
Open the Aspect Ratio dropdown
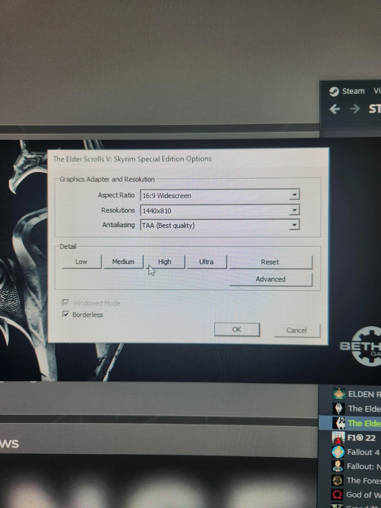tap(294, 195)
